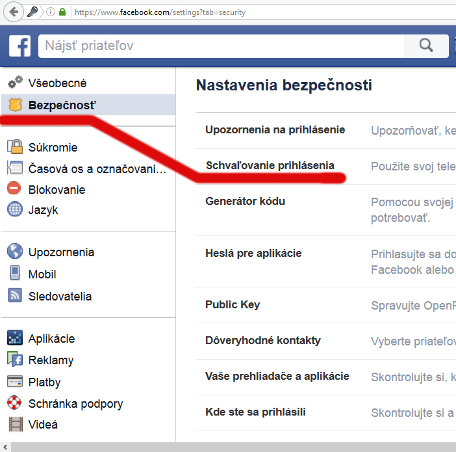Open Kde ste sa prihlásili section
The width and height of the screenshot is (456, 452).
click(255, 412)
